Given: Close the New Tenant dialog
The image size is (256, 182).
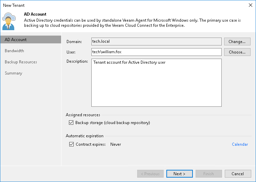Looking at the screenshot, I should [251, 5].
